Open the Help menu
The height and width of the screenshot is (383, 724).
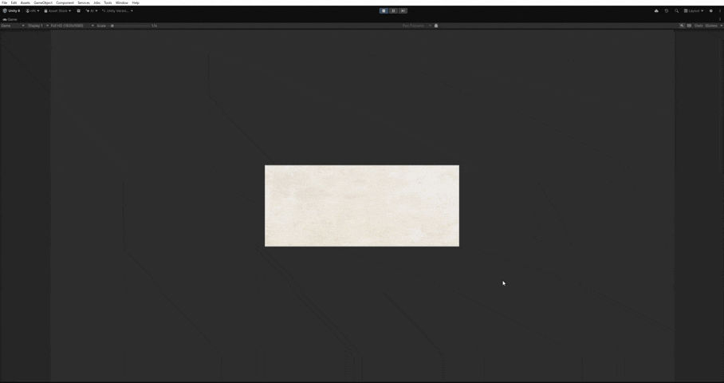click(x=136, y=2)
